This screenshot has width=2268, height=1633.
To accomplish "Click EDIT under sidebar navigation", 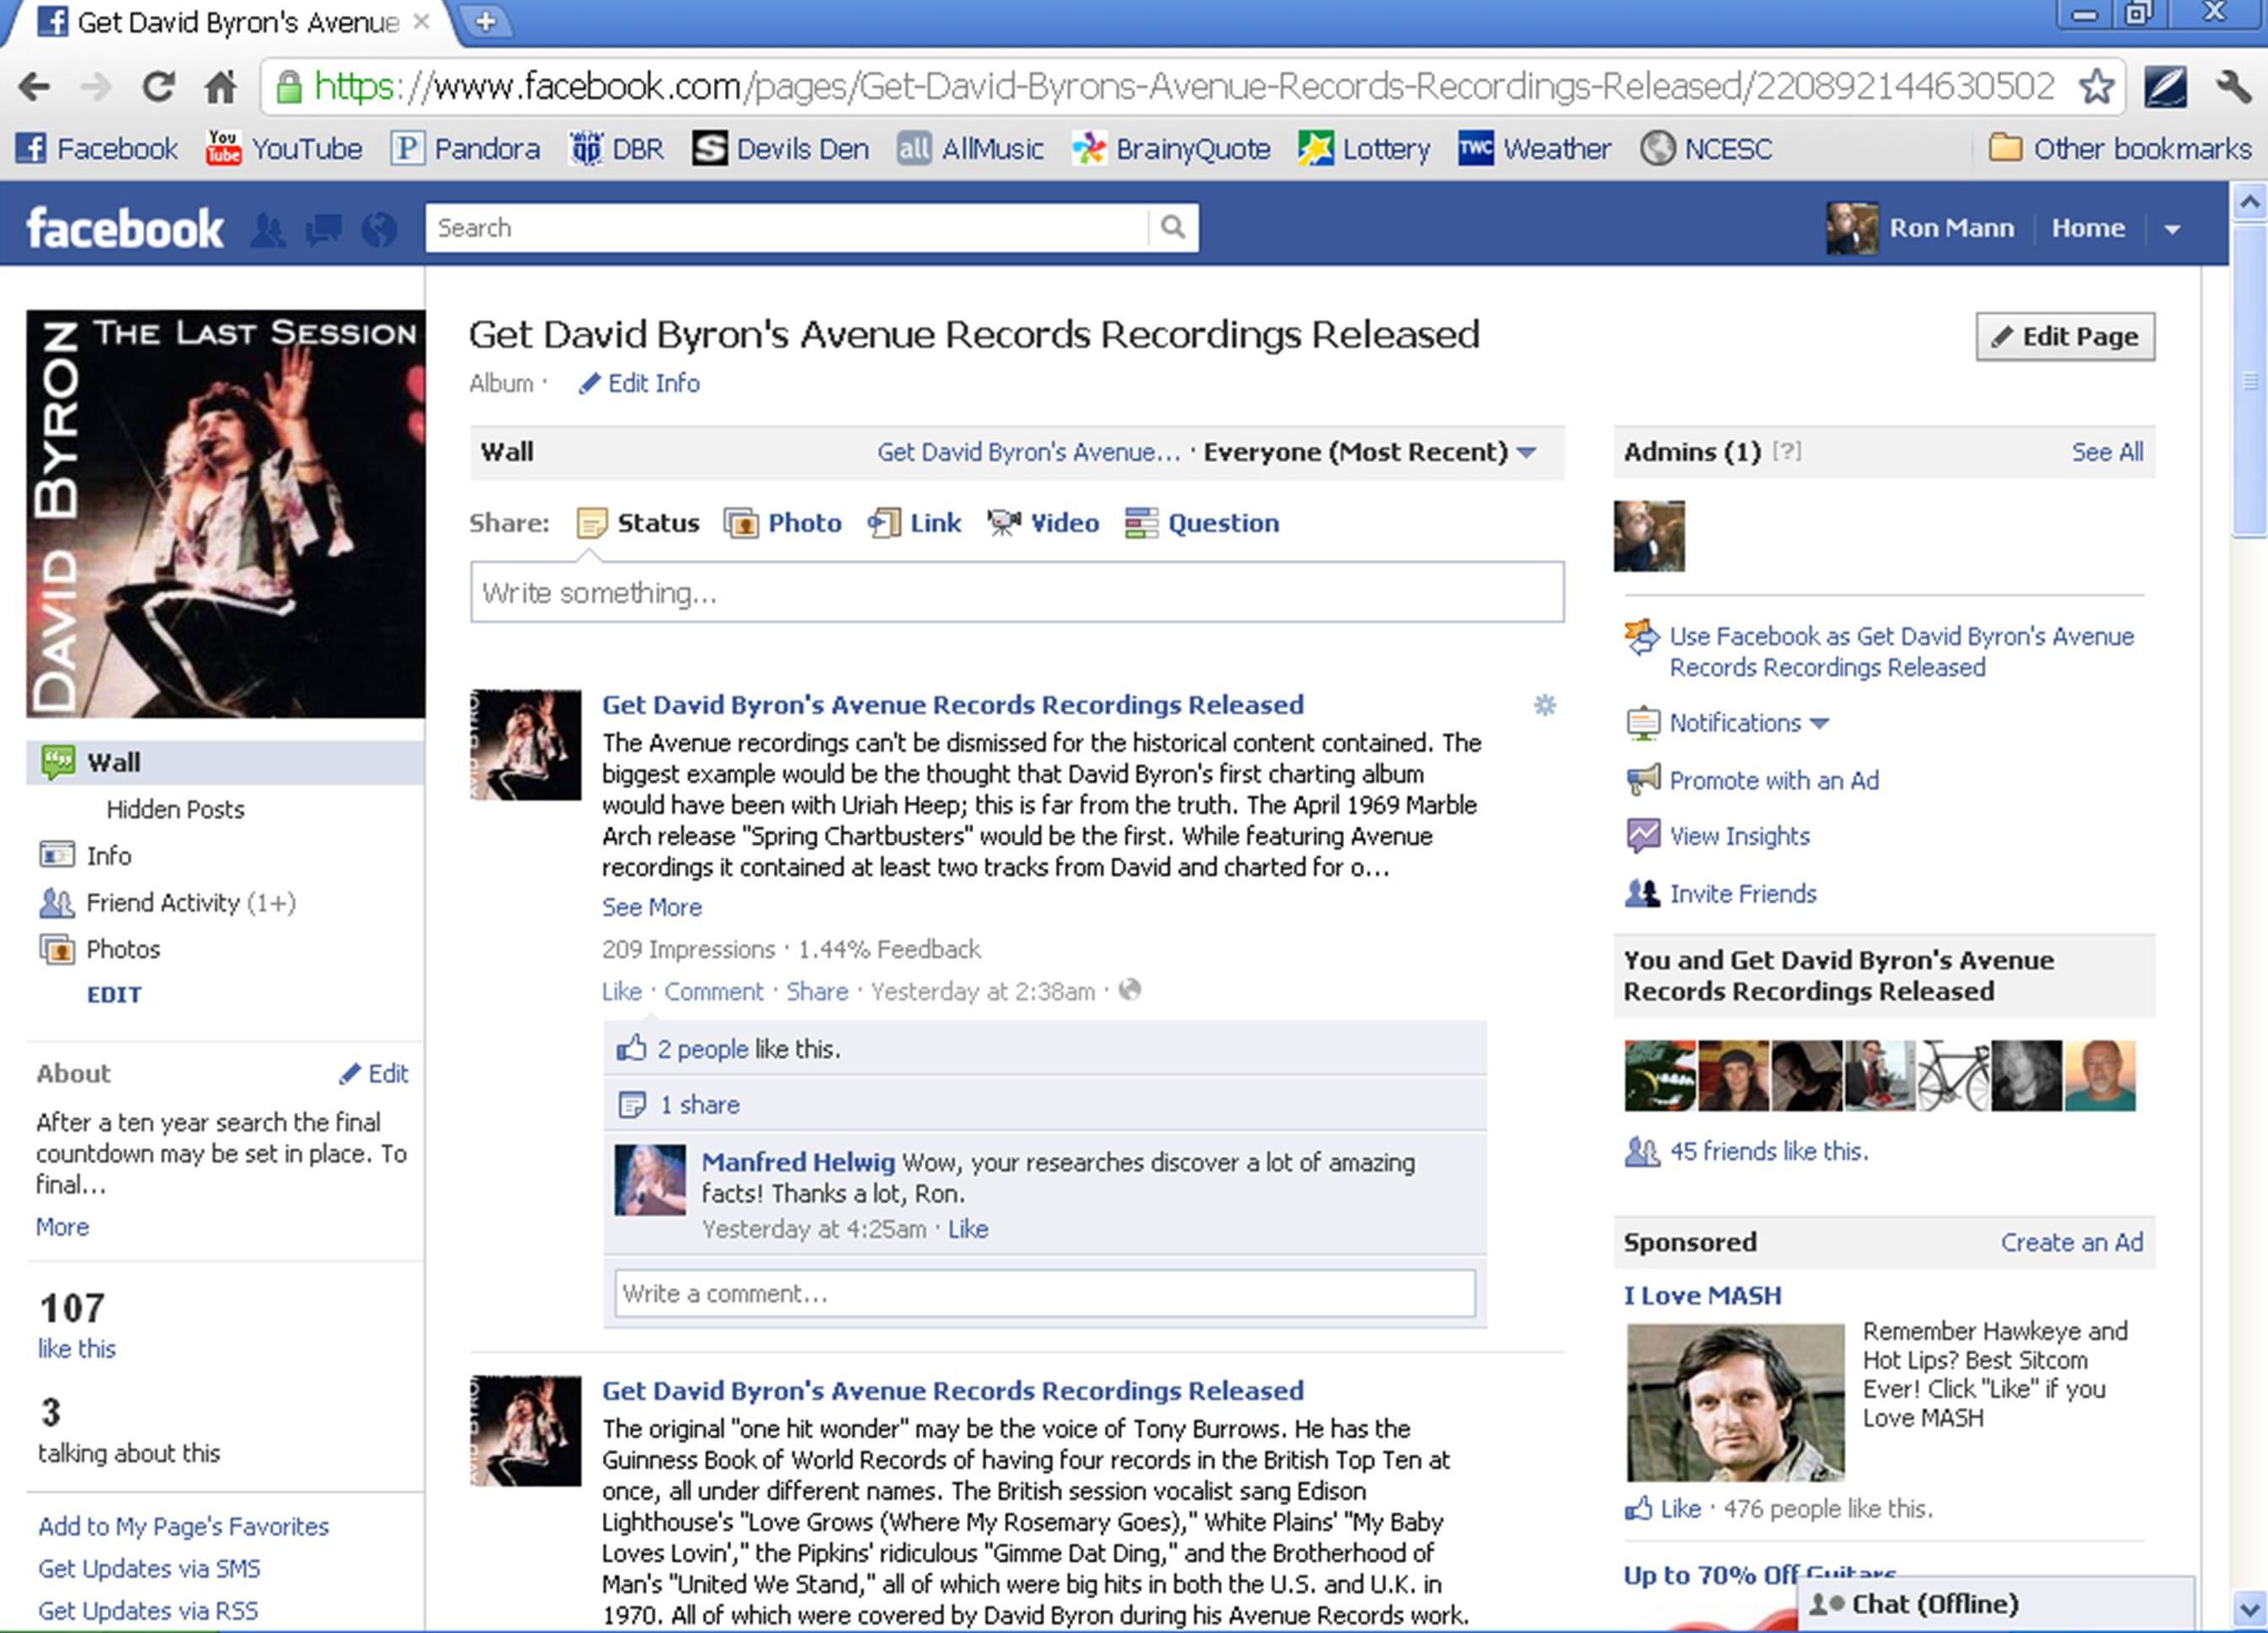I will coord(114,995).
